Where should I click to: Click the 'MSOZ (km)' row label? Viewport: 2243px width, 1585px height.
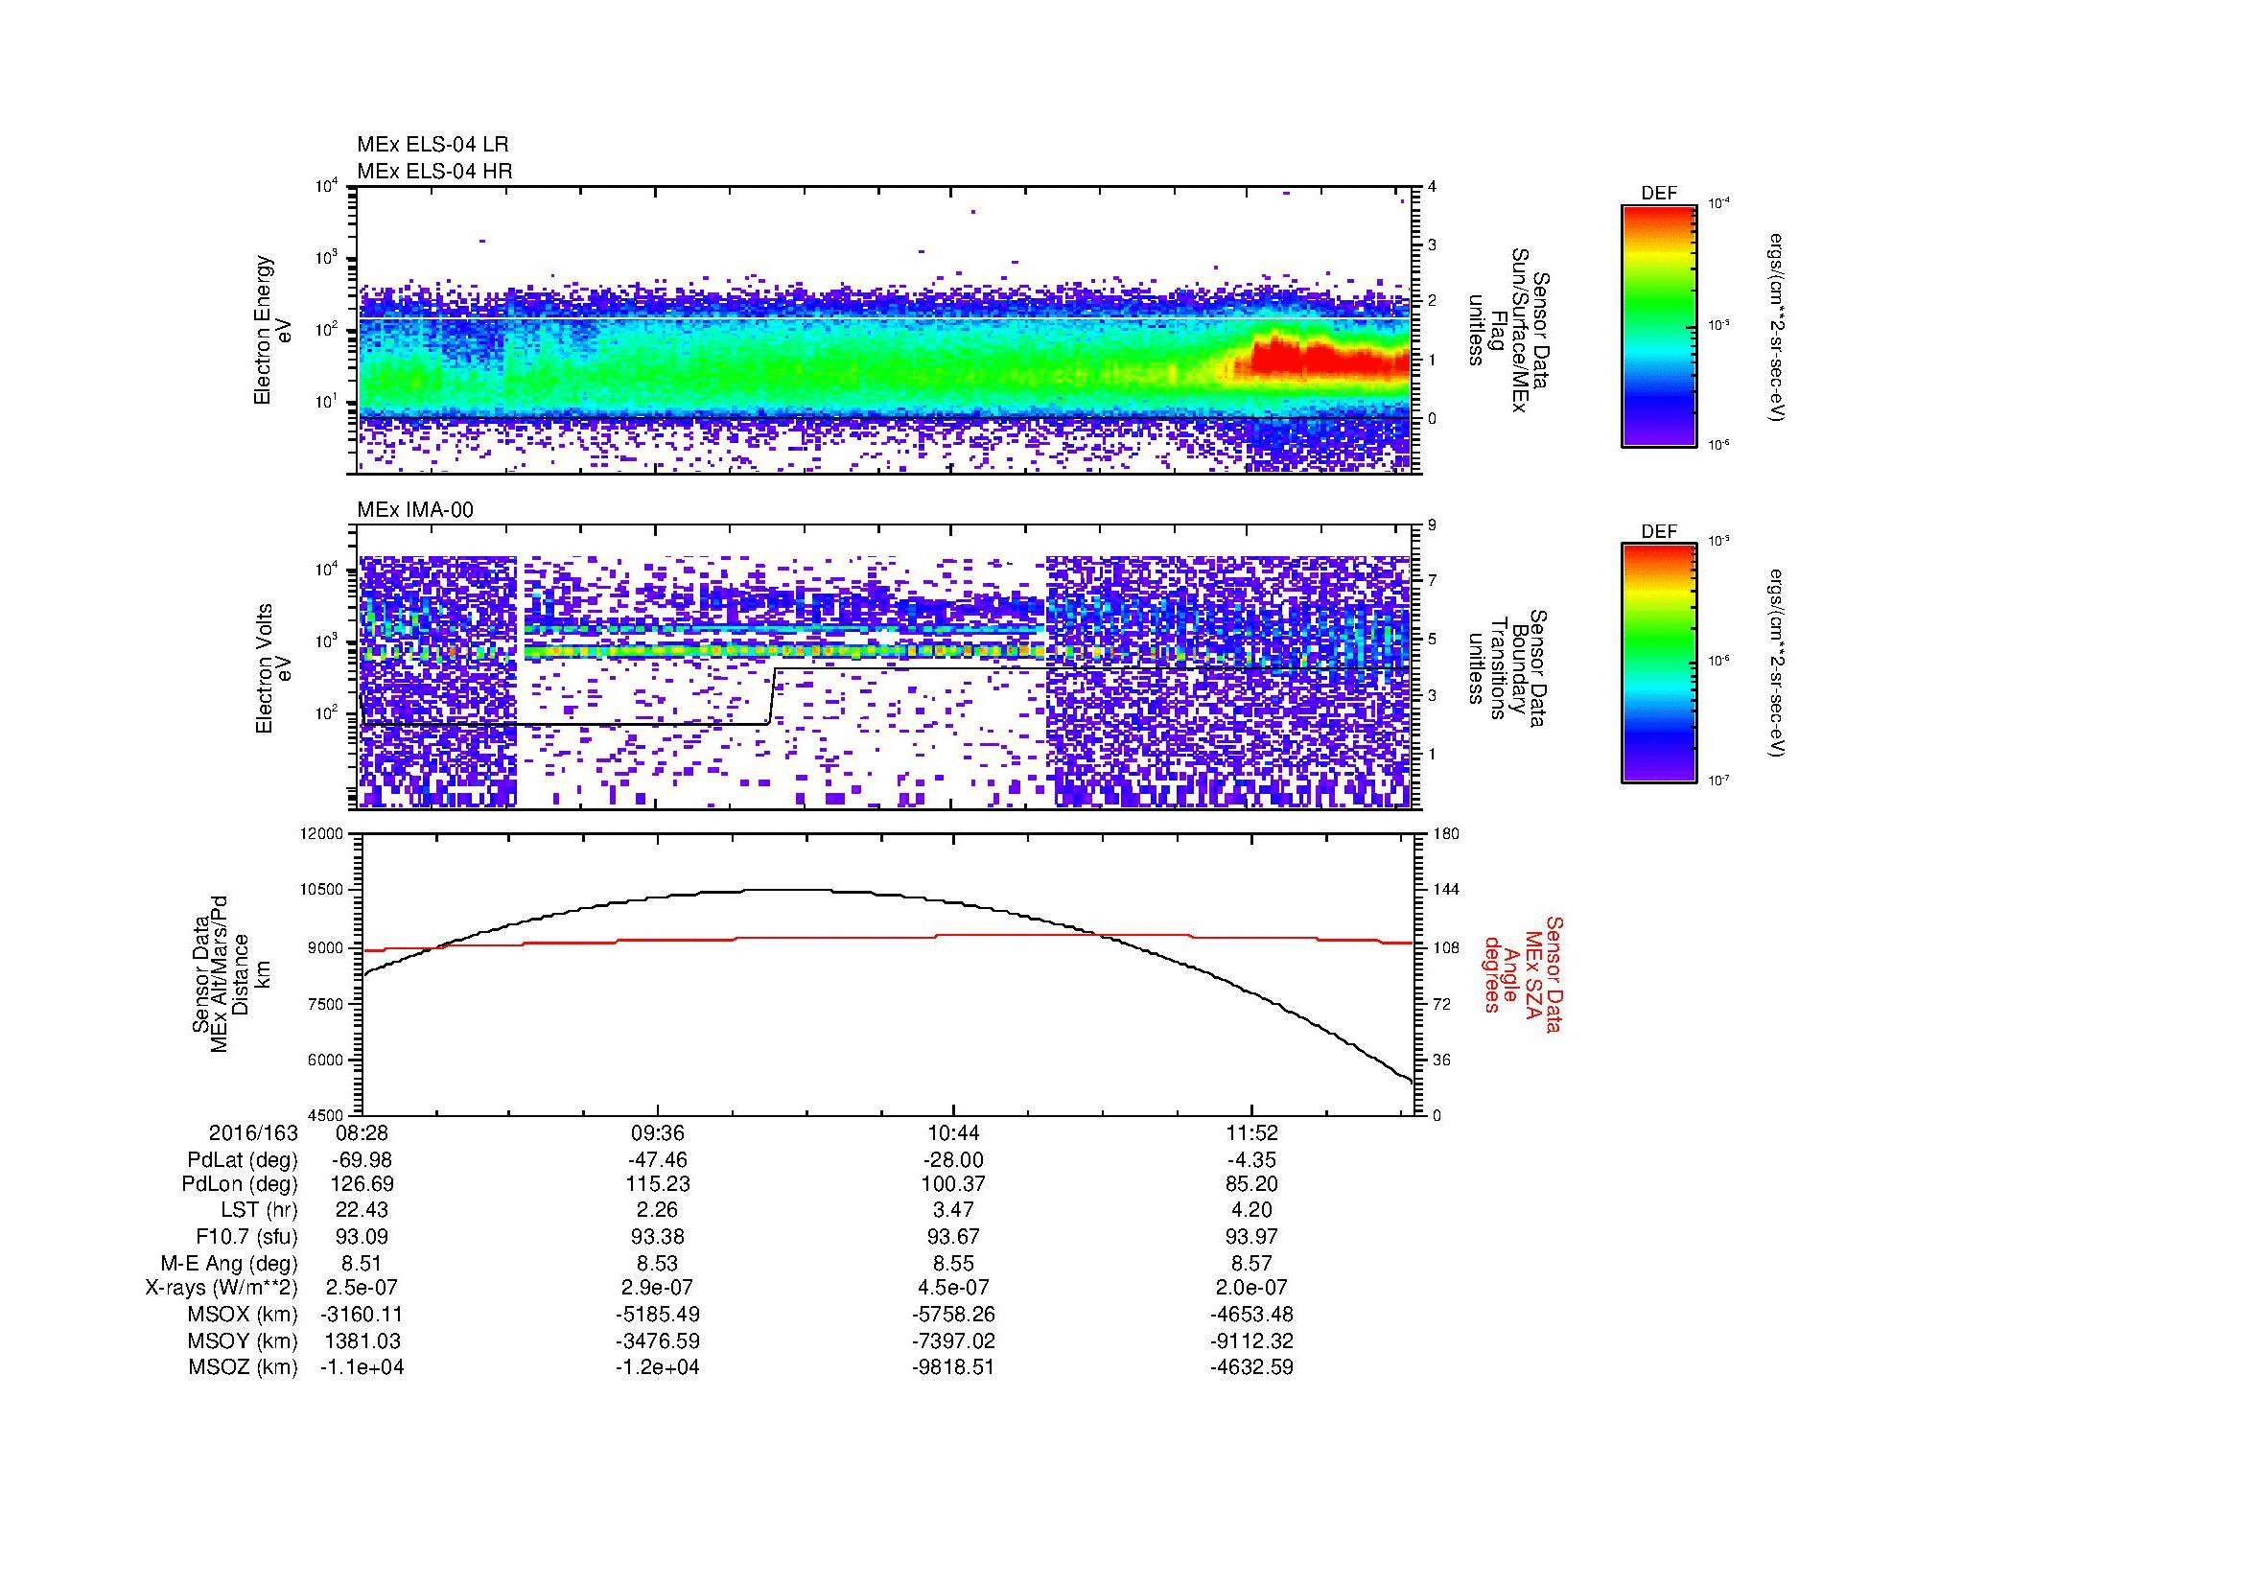click(243, 1367)
